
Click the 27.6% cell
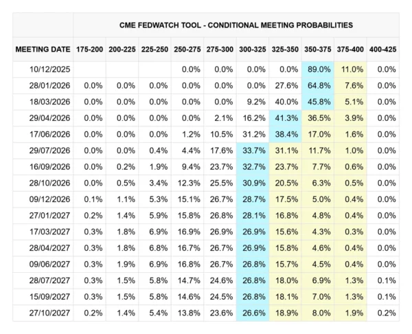coord(285,86)
